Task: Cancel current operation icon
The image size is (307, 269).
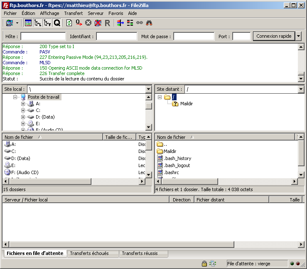Action: 88,23
